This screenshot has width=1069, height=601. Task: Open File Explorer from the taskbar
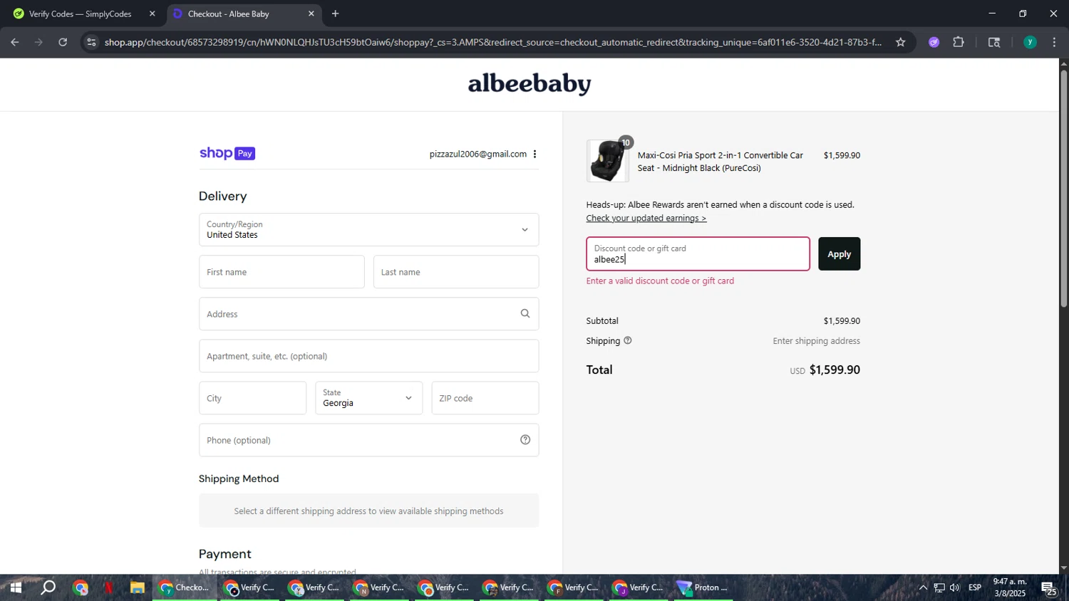(138, 587)
